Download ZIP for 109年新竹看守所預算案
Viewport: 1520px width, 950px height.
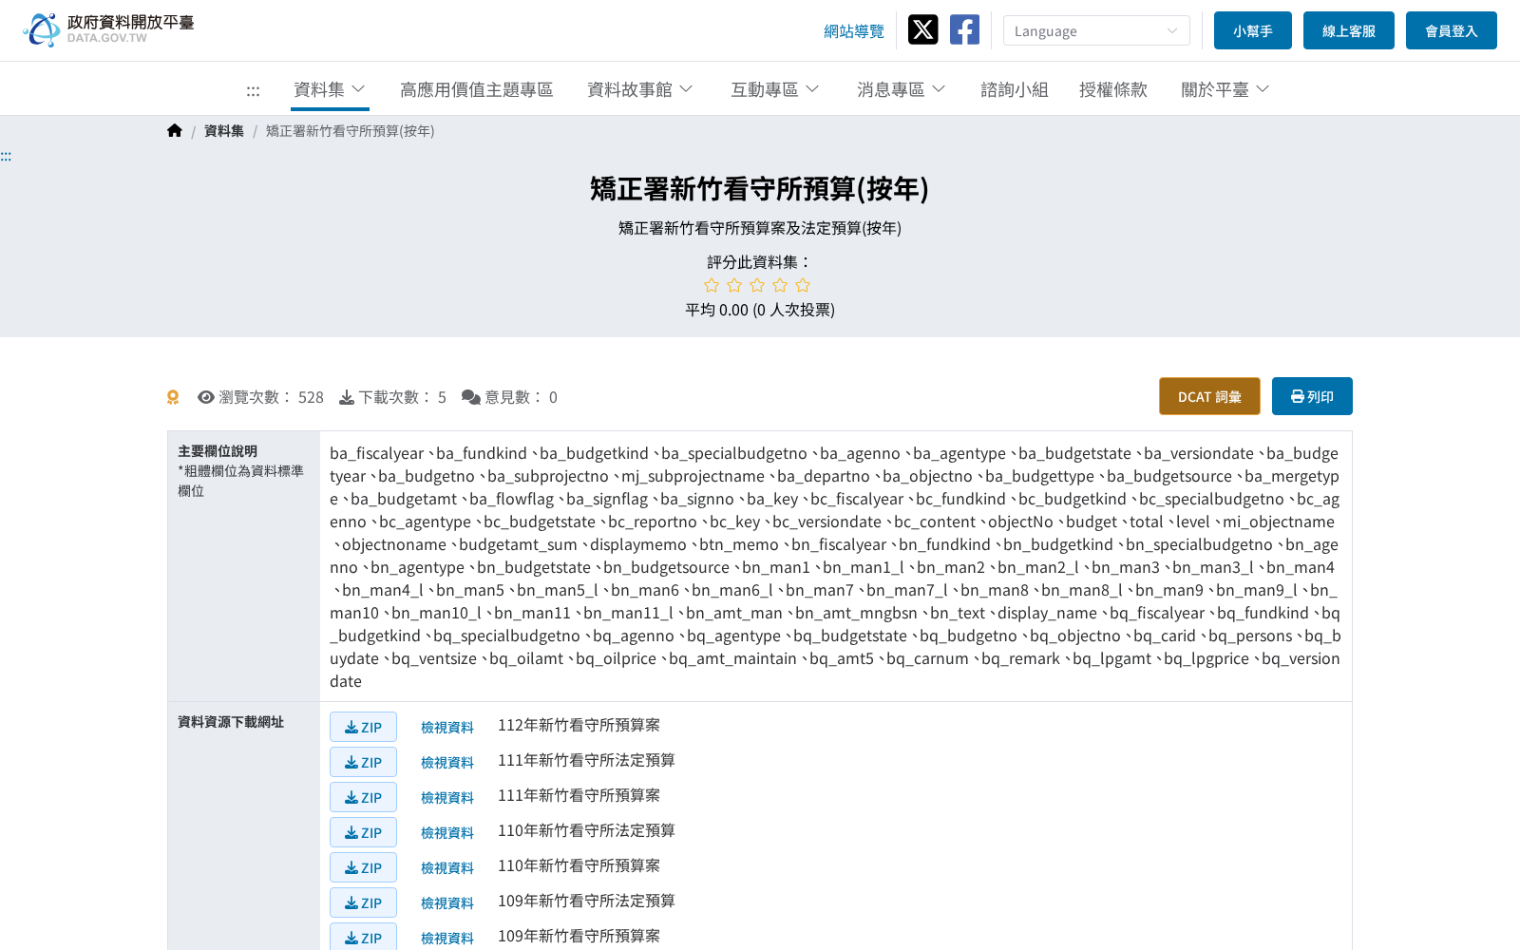pos(363,938)
